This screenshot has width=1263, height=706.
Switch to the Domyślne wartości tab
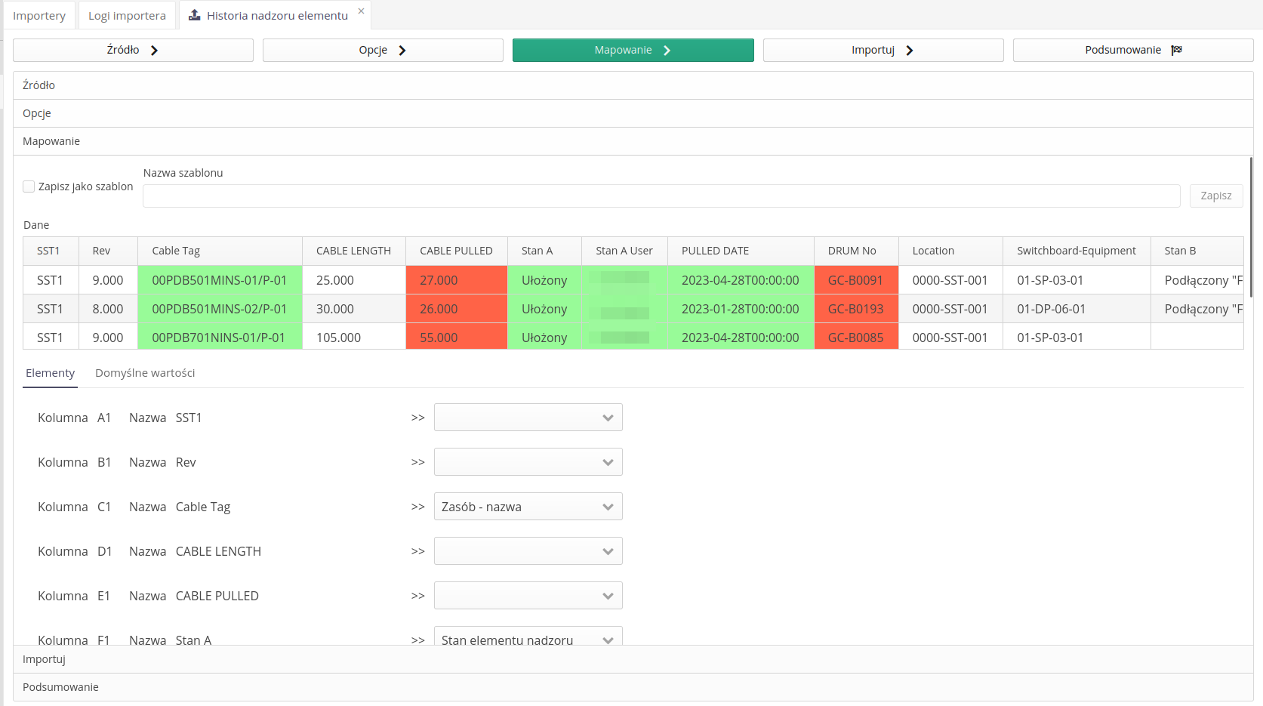click(x=145, y=373)
